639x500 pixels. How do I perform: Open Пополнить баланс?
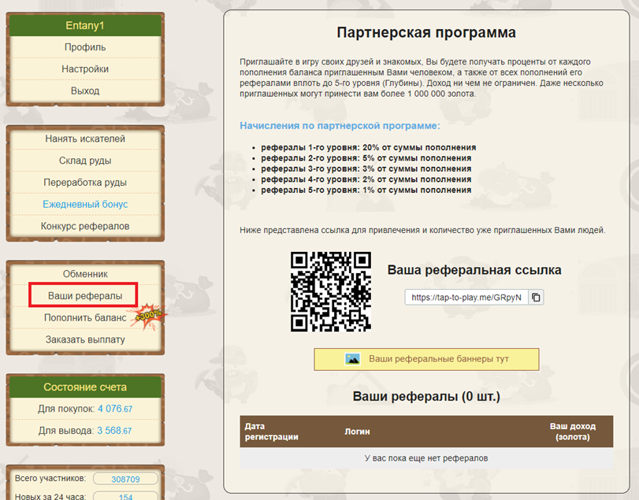[x=85, y=317]
